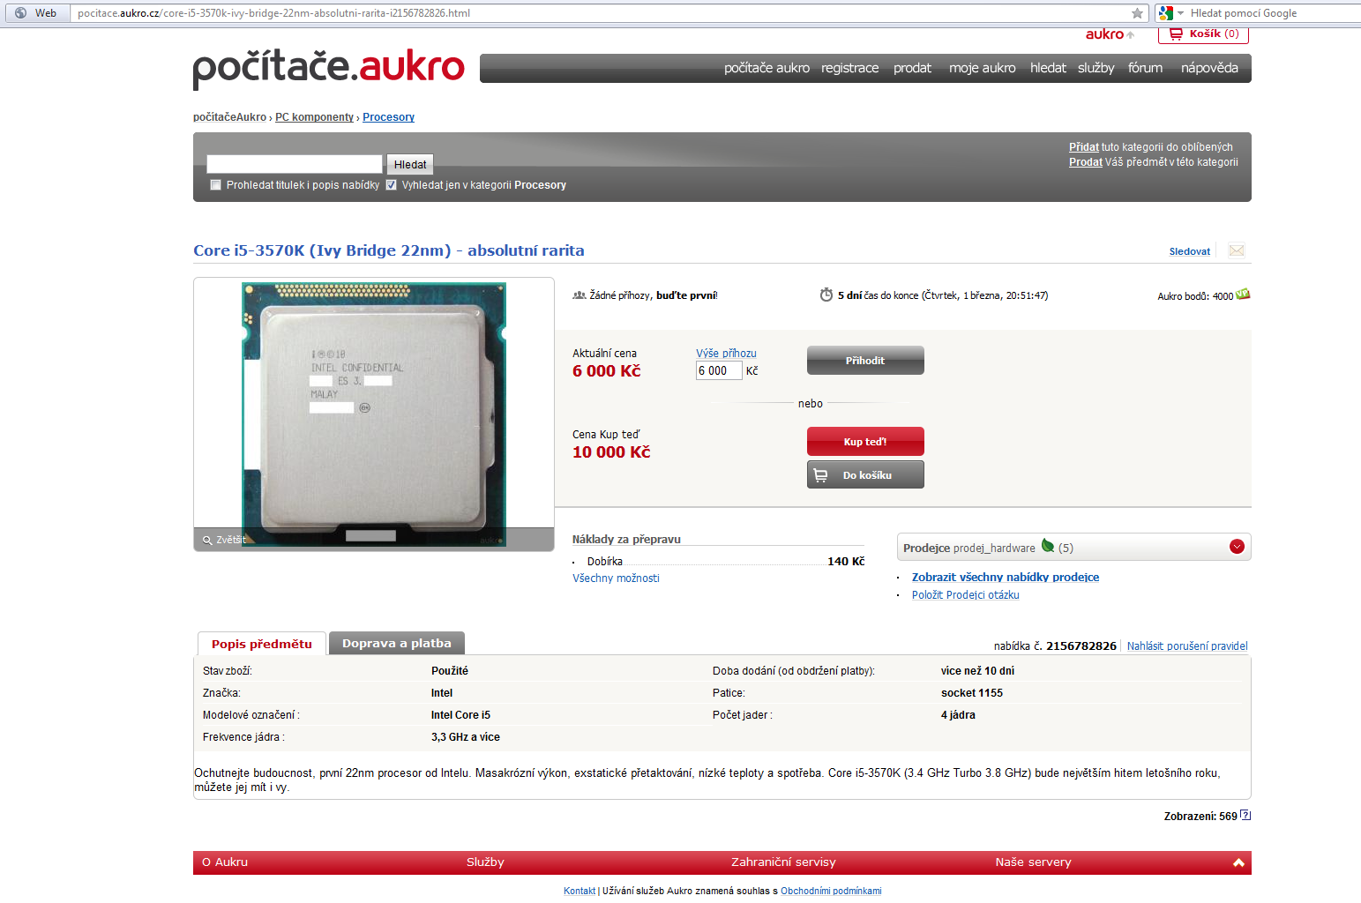Viewport: 1361px width, 903px height.
Task: Click the bidders people icon
Action: point(580,295)
